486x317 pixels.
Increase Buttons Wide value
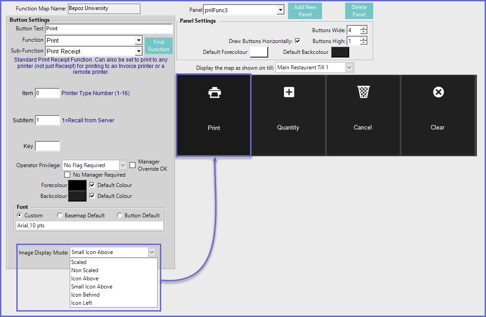[x=364, y=28]
